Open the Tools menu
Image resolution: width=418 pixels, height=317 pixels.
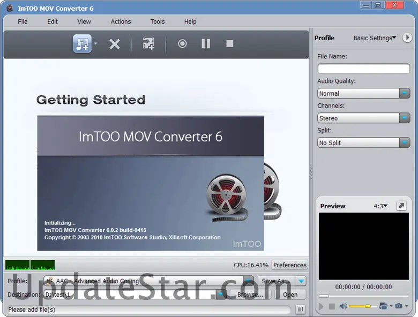click(158, 21)
